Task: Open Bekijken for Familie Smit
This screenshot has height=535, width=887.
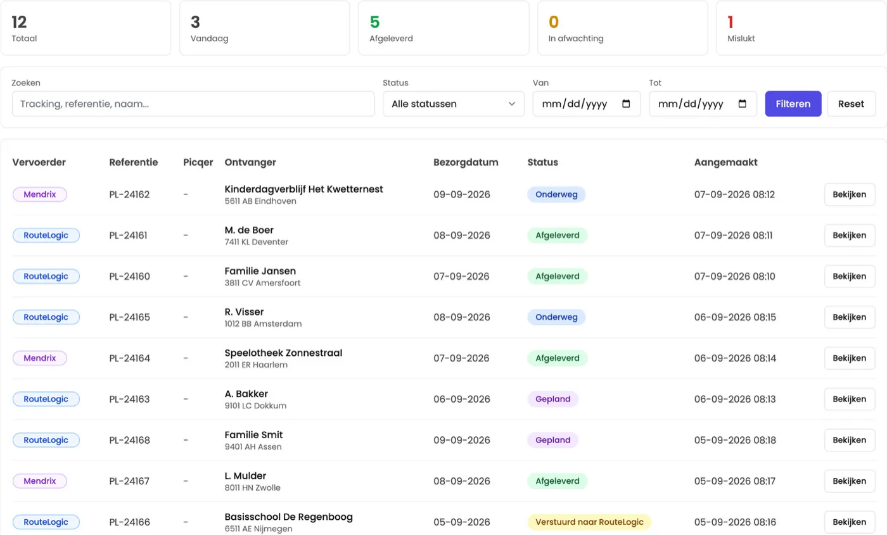Action: click(x=850, y=440)
